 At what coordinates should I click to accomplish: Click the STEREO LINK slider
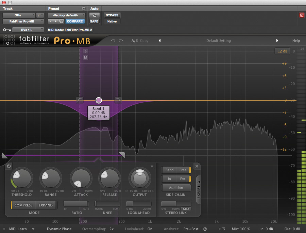click(x=176, y=204)
